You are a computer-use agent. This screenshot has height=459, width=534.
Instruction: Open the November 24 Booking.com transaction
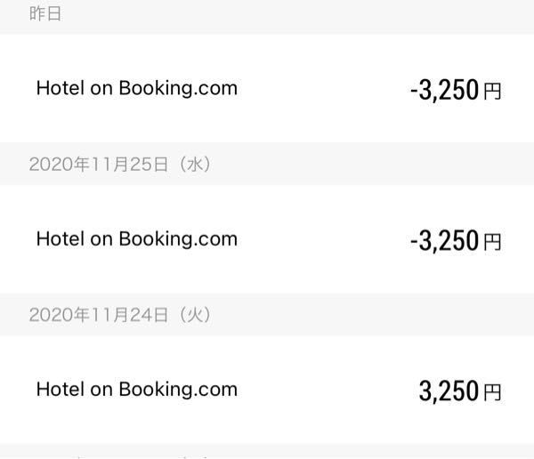tap(267, 390)
